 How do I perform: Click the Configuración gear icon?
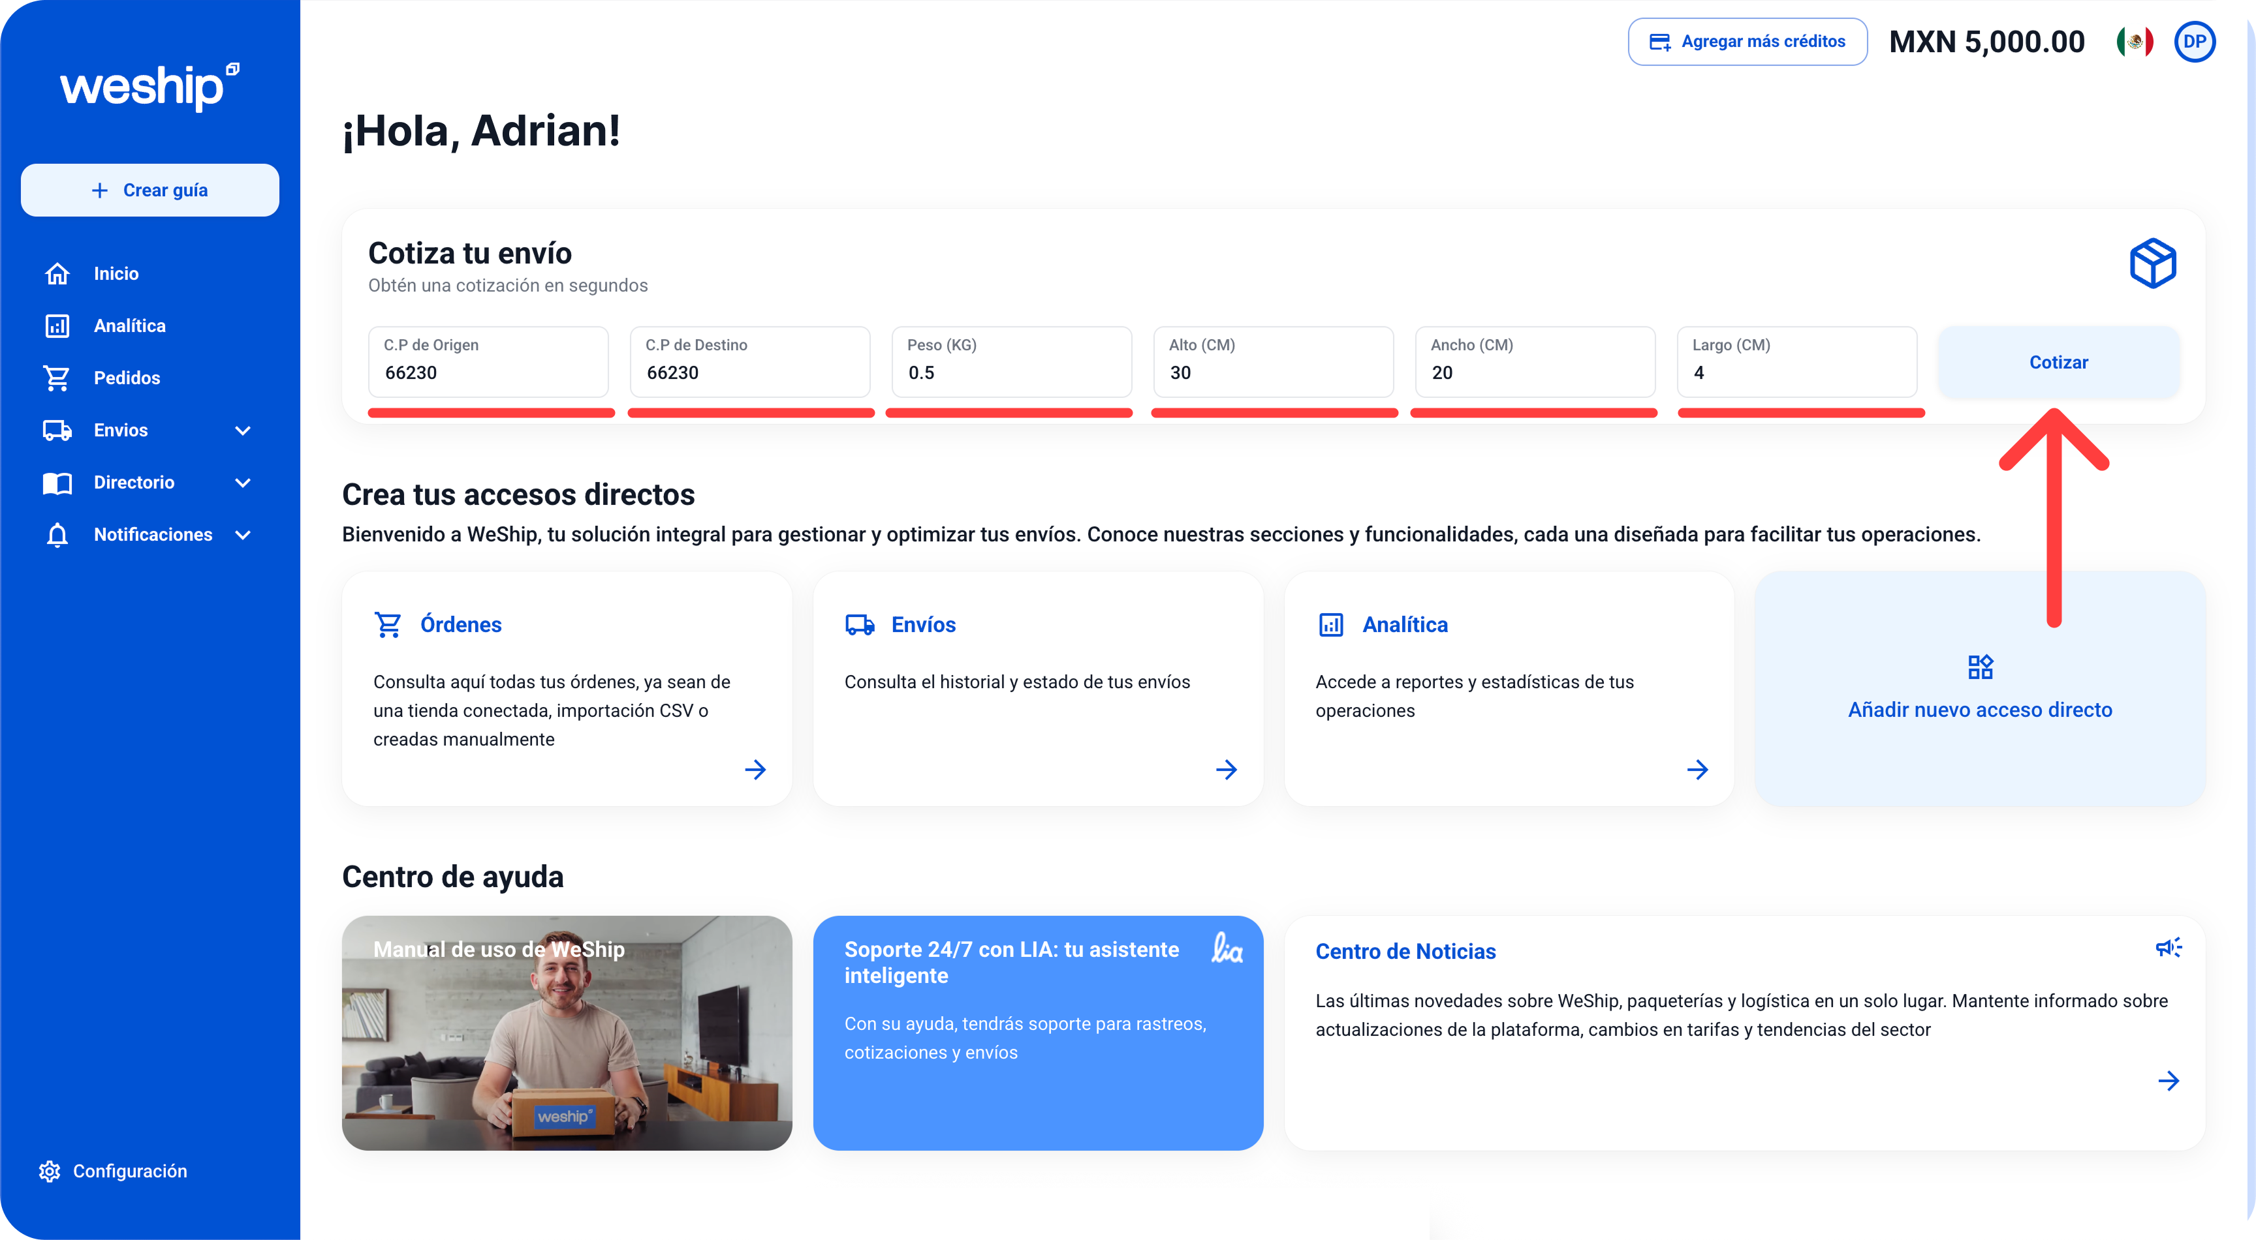(50, 1171)
